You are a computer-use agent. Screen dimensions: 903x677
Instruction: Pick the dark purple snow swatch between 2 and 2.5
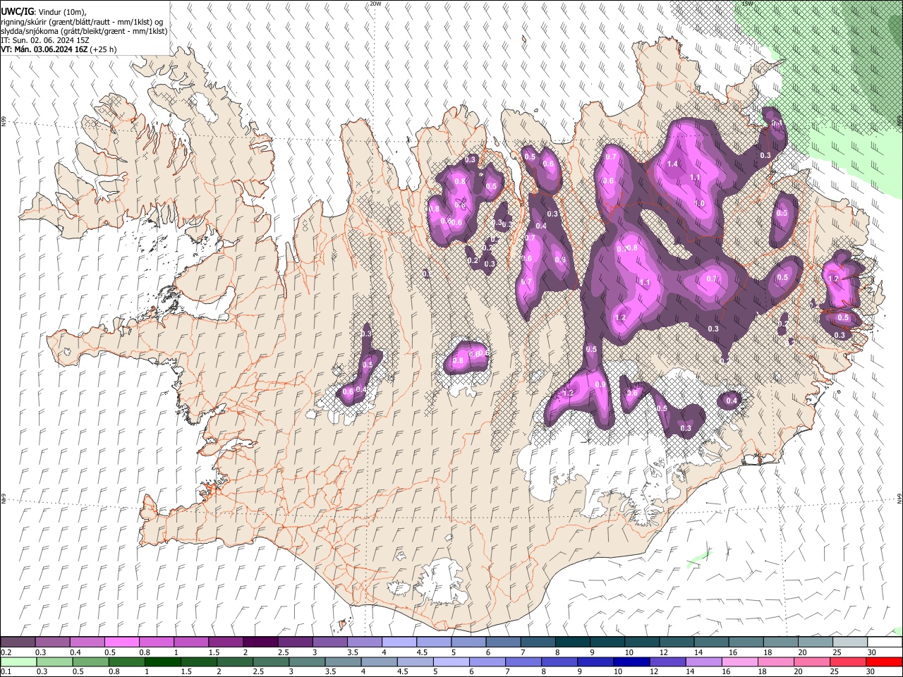[x=260, y=642]
